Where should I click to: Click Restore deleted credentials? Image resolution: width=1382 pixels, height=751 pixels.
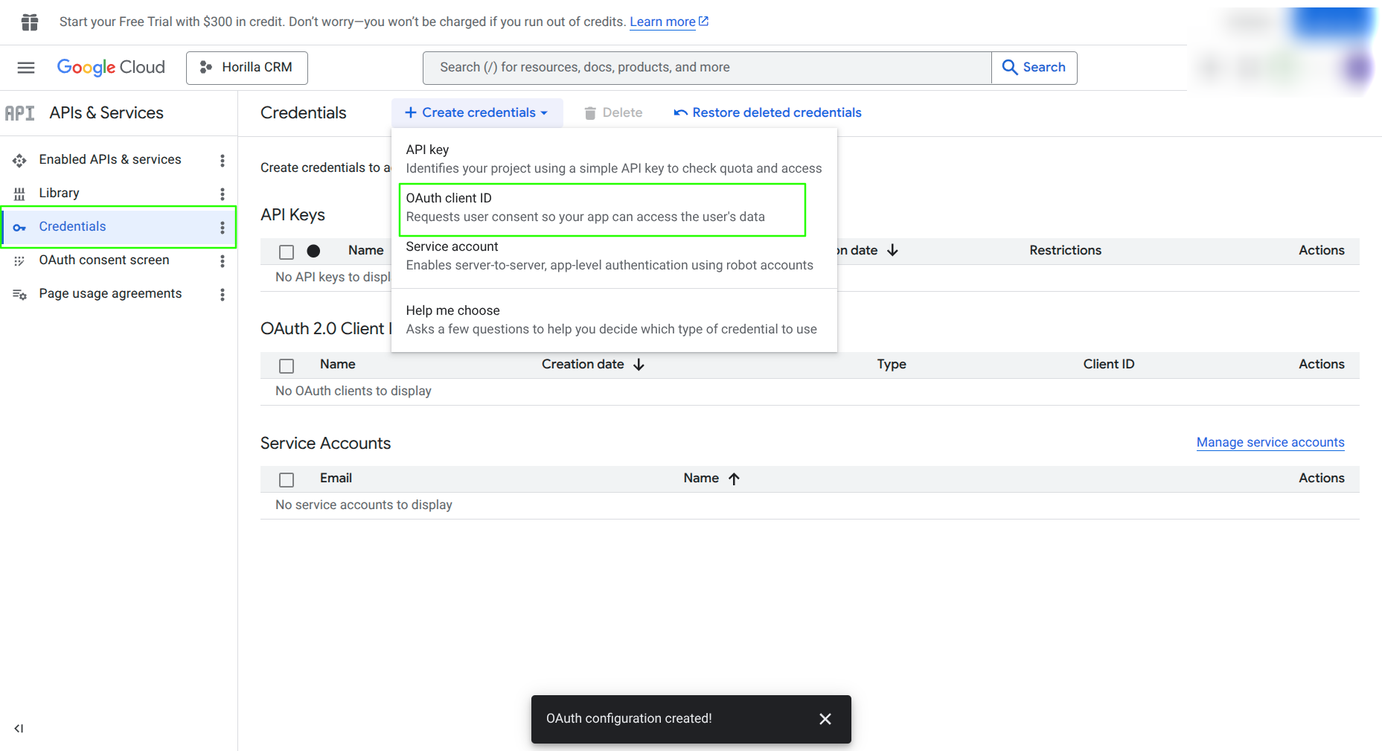coord(767,113)
